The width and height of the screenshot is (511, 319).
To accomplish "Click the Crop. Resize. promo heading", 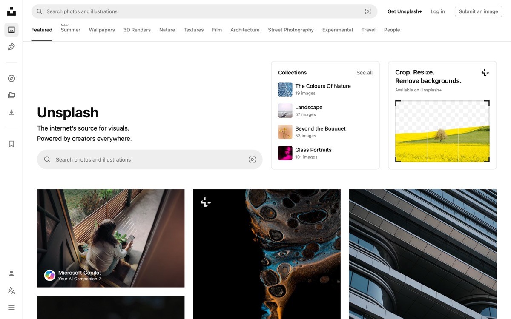I will pos(428,77).
